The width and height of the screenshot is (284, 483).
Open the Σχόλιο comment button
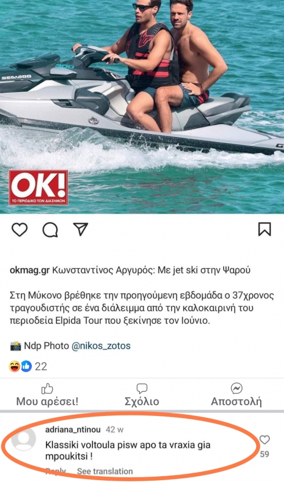coord(142,395)
